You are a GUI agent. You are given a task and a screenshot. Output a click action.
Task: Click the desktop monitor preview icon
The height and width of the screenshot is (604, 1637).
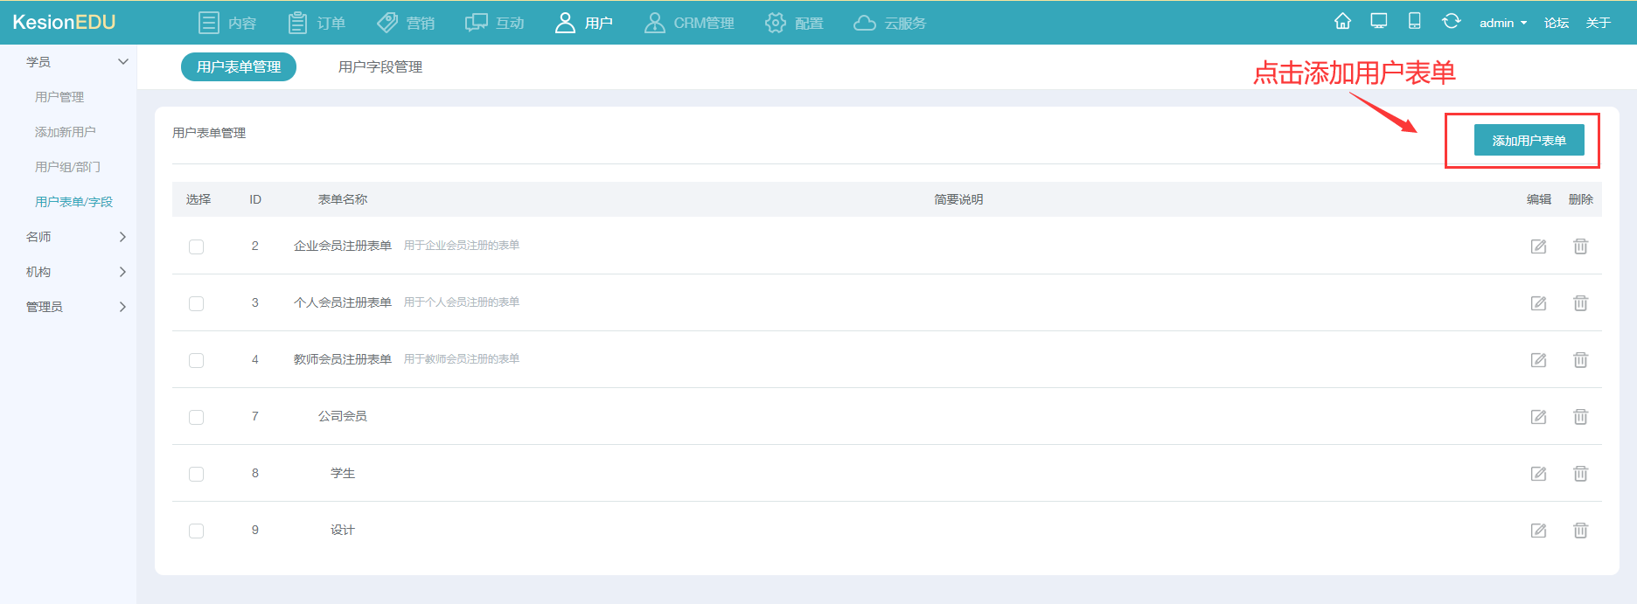(1379, 22)
